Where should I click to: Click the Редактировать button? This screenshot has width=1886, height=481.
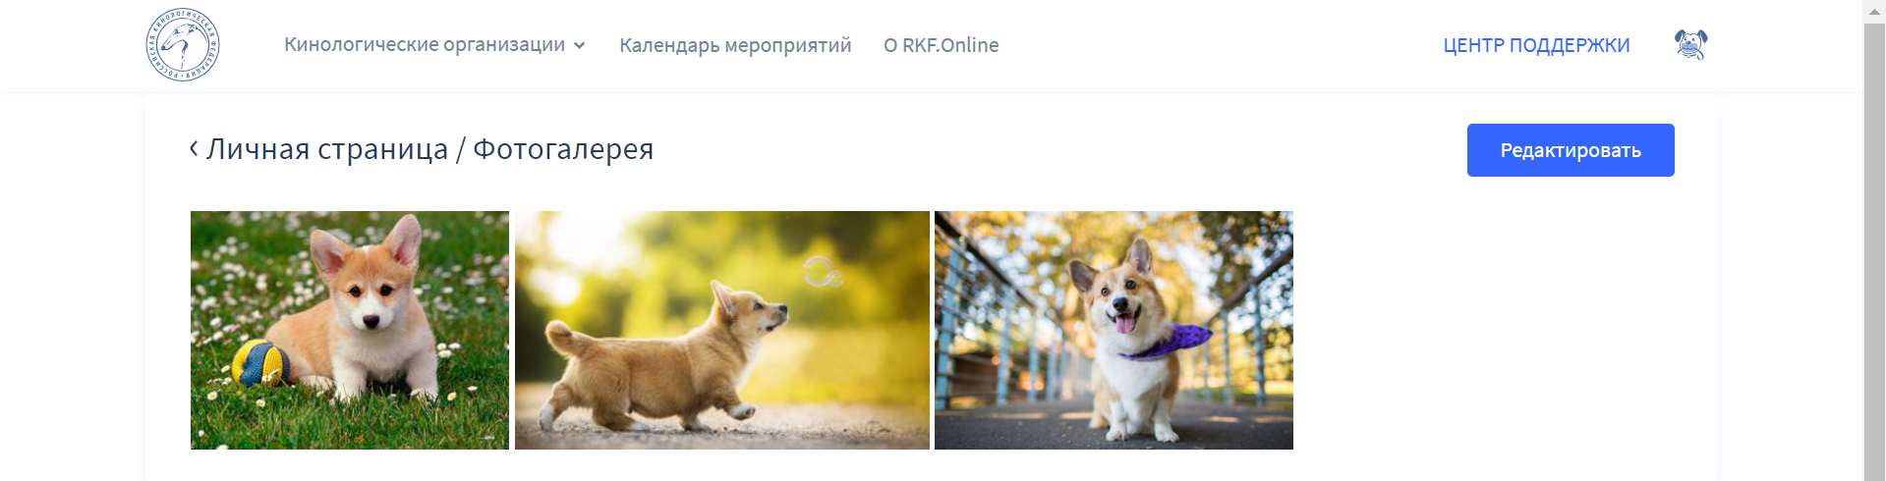point(1571,150)
